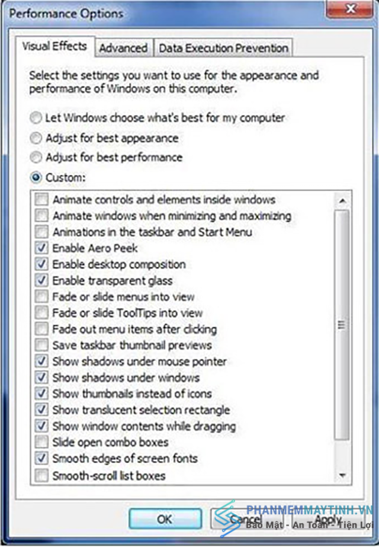The width and height of the screenshot is (379, 547).
Task: Choose Adjust for best performance
Action: pyautogui.click(x=36, y=157)
